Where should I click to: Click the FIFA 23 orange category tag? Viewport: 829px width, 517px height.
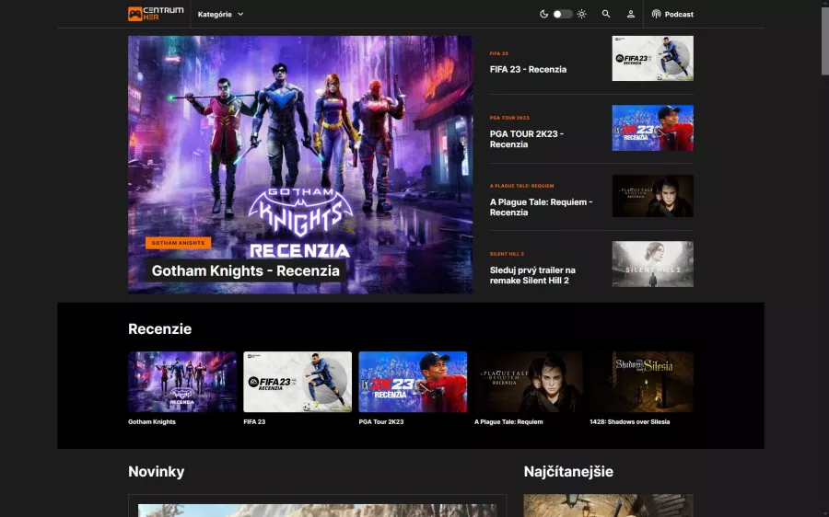(x=498, y=53)
